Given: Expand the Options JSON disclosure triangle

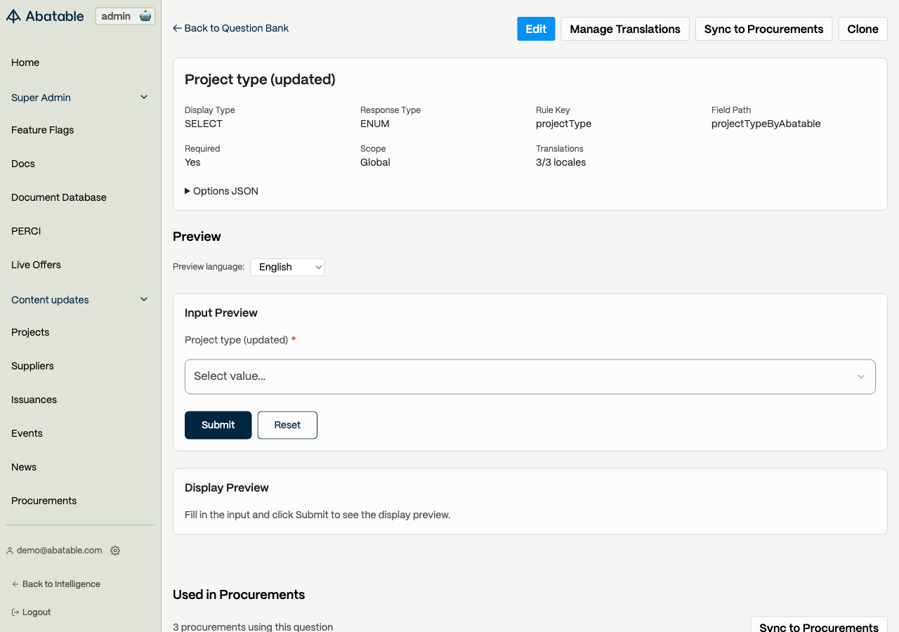Looking at the screenshot, I should click(x=188, y=191).
